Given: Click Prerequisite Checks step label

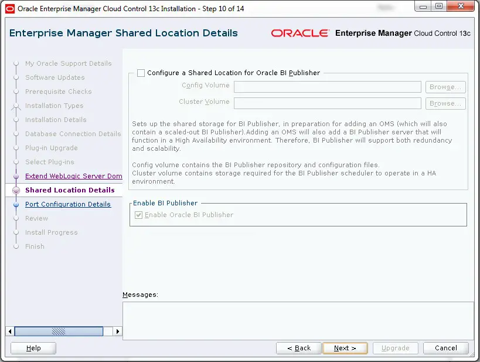Looking at the screenshot, I should pos(59,92).
